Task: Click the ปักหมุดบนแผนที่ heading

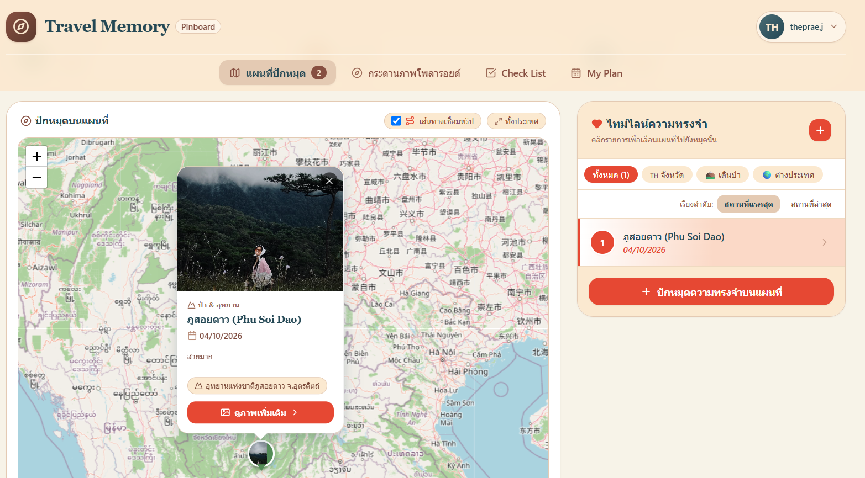Action: click(x=72, y=121)
